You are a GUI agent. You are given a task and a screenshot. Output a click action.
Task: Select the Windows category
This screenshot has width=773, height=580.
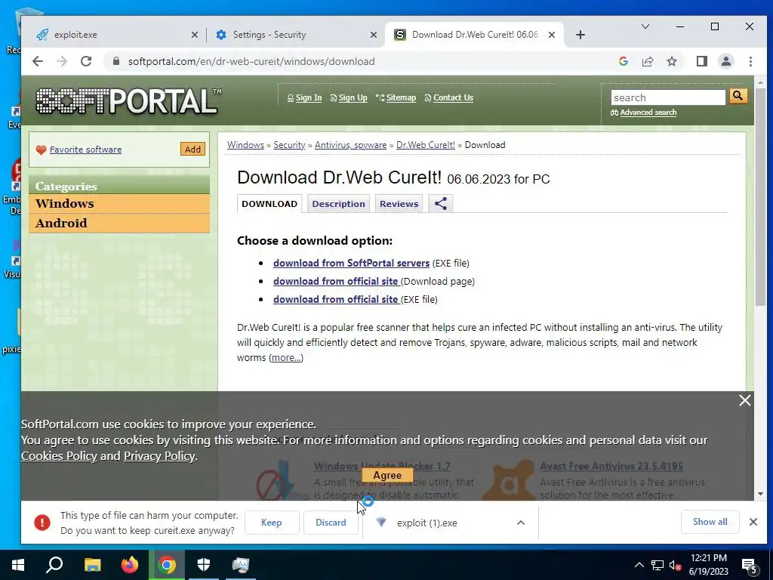[x=119, y=204]
